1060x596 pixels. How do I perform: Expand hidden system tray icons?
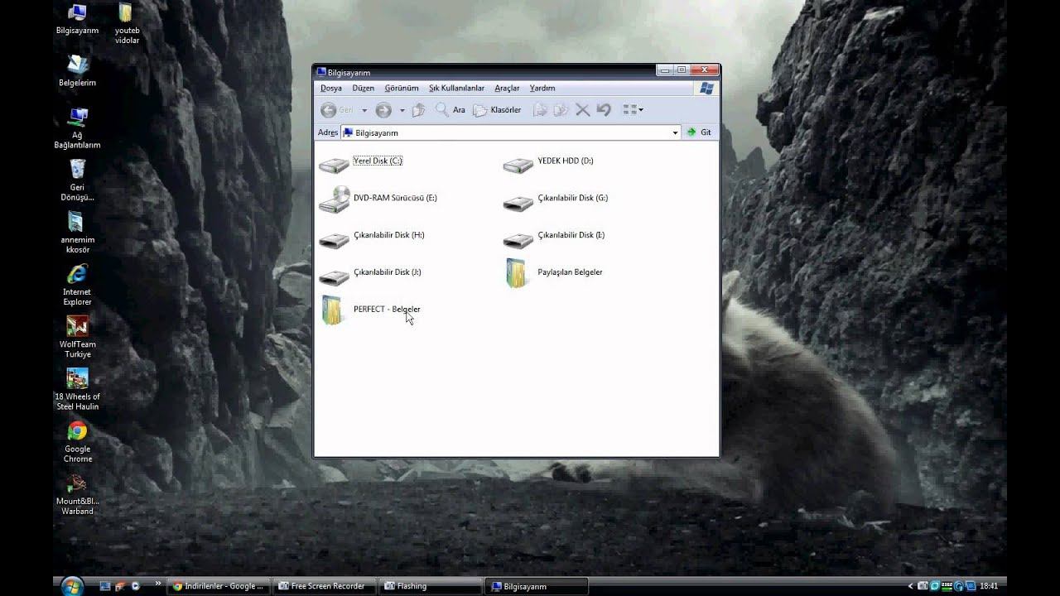click(x=911, y=586)
